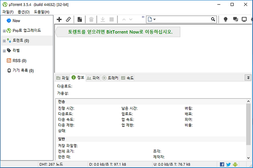This screenshot has height=168, width=253.
Task: Click the 가용성: label
Action: tap(63, 93)
